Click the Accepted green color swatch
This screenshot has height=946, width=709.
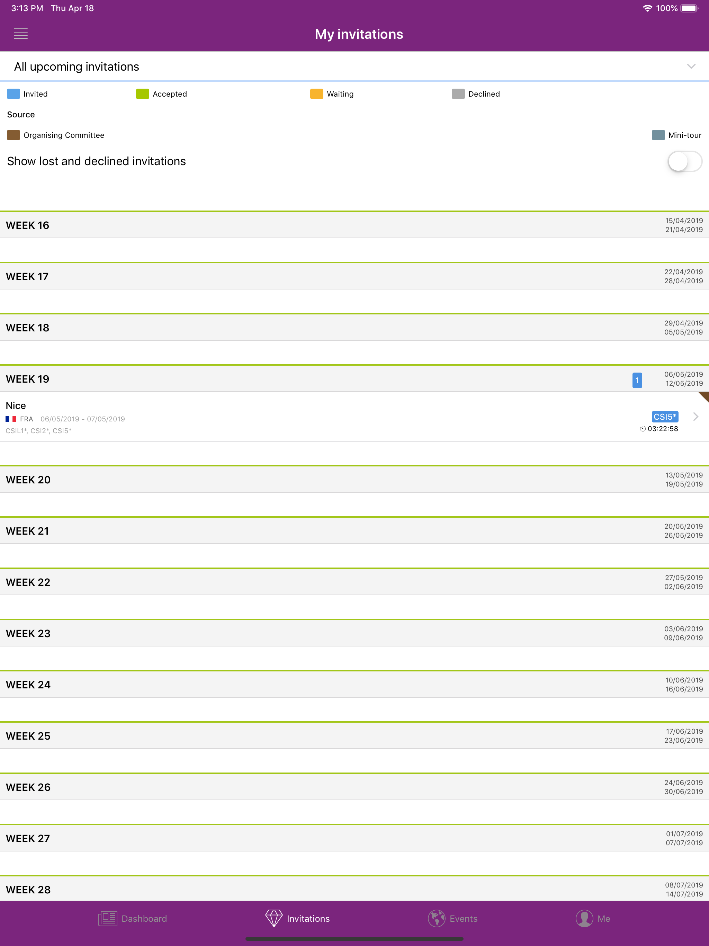click(x=142, y=94)
